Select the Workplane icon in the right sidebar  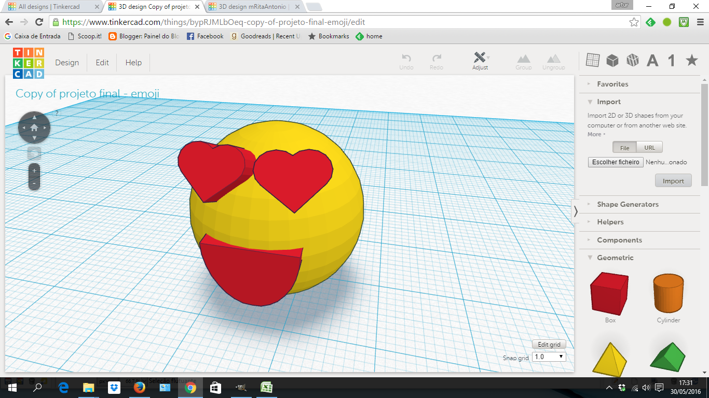(592, 60)
